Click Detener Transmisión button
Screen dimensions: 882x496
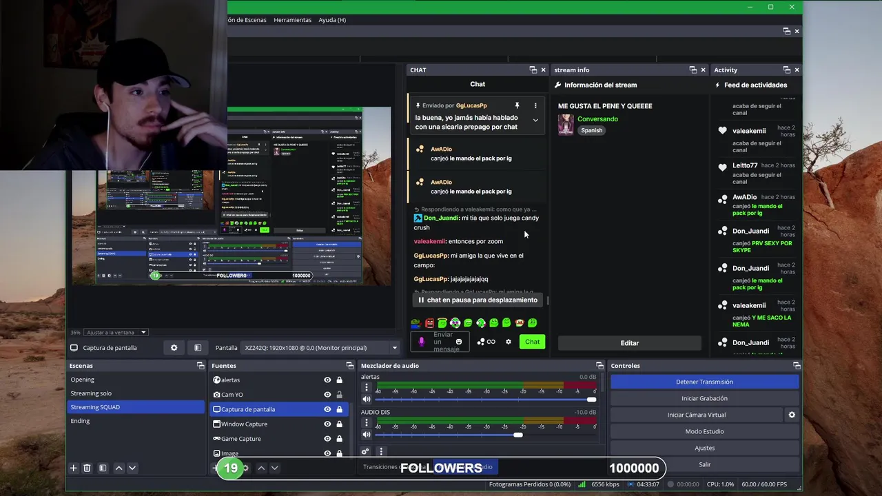click(x=704, y=382)
